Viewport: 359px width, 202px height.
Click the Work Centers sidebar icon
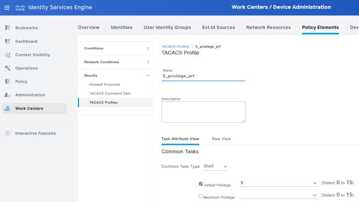[x=7, y=108]
